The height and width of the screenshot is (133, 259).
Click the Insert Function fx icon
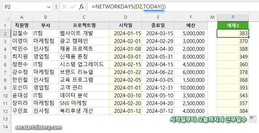click(81, 7)
